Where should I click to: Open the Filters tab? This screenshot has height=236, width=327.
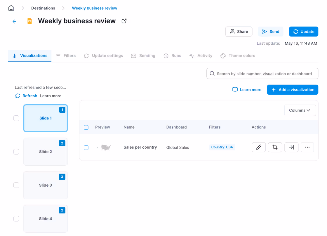coord(66,56)
